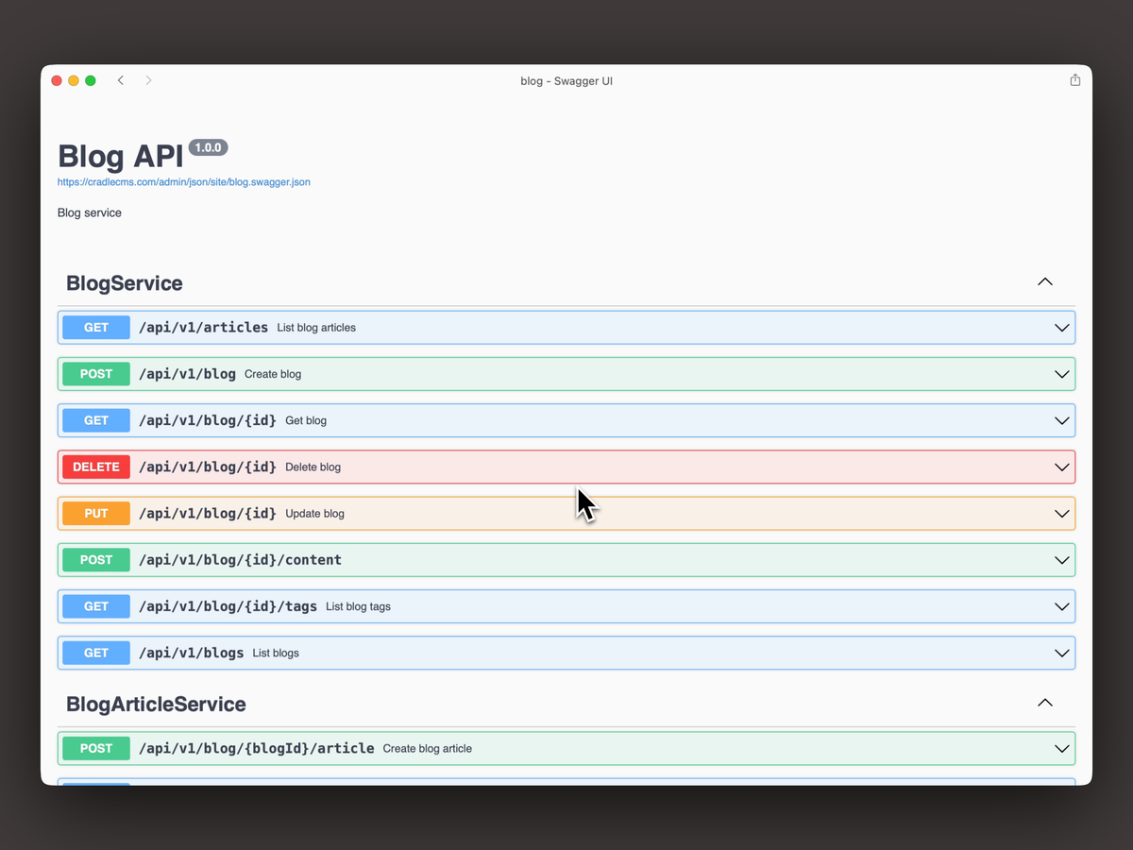Expand the /api/v1/articles operation chevron
Screen dimensions: 1133x850
[x=1061, y=327]
